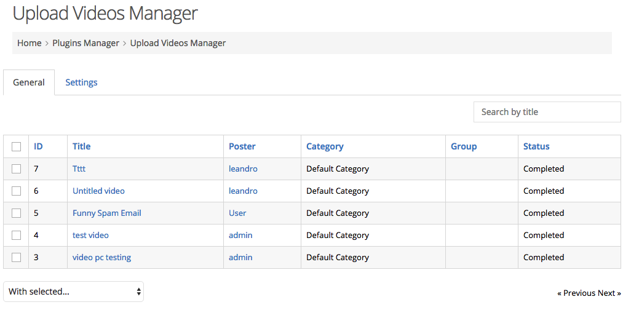Open Plugins Manager breadcrumb link
This screenshot has height=310, width=623.
[86, 43]
